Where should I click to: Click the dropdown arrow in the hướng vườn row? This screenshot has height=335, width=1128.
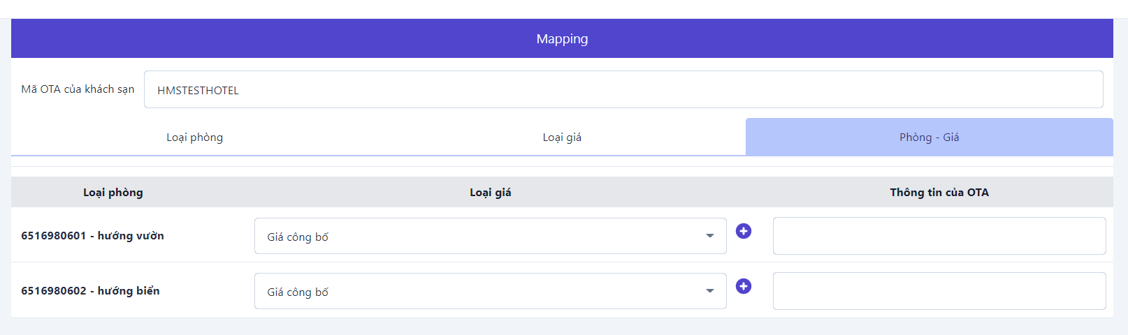710,236
